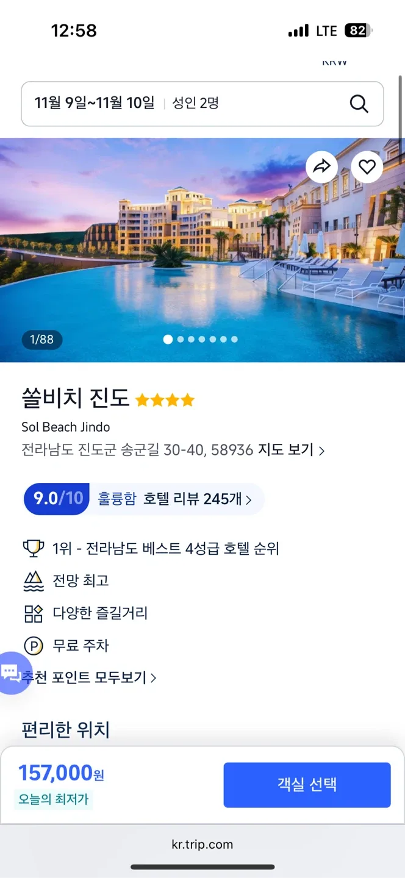This screenshot has height=878, width=405.
Task: Tap the trophy ranking icon
Action: tap(33, 548)
